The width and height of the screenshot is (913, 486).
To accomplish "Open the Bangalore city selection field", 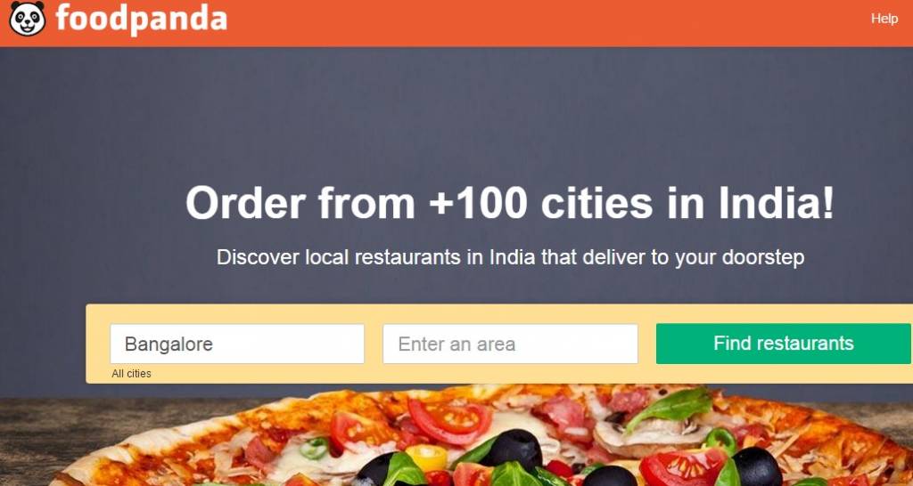I will click(237, 344).
